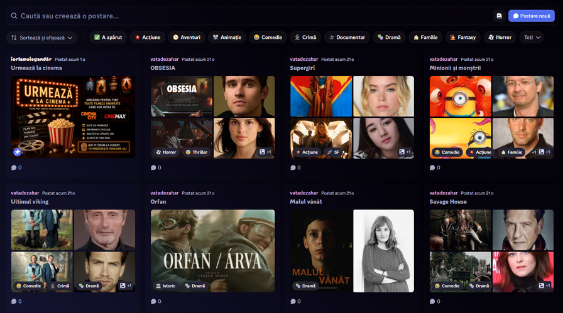Open the OBSESIA post title
563x313 pixels.
coord(163,68)
